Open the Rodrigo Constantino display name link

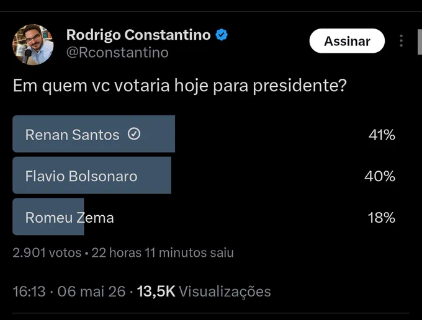[138, 35]
